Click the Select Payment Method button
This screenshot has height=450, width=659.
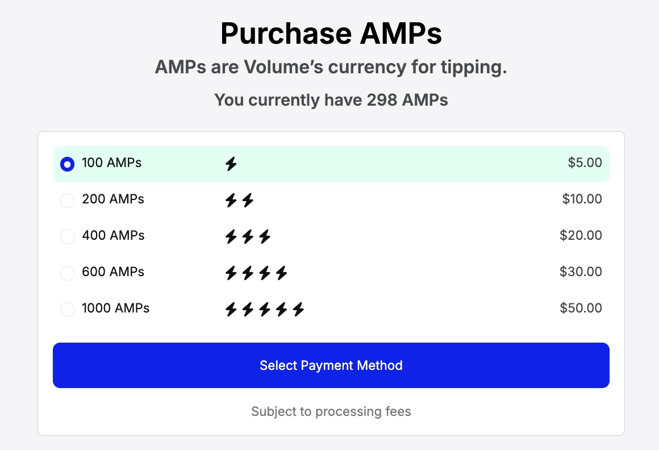click(331, 365)
